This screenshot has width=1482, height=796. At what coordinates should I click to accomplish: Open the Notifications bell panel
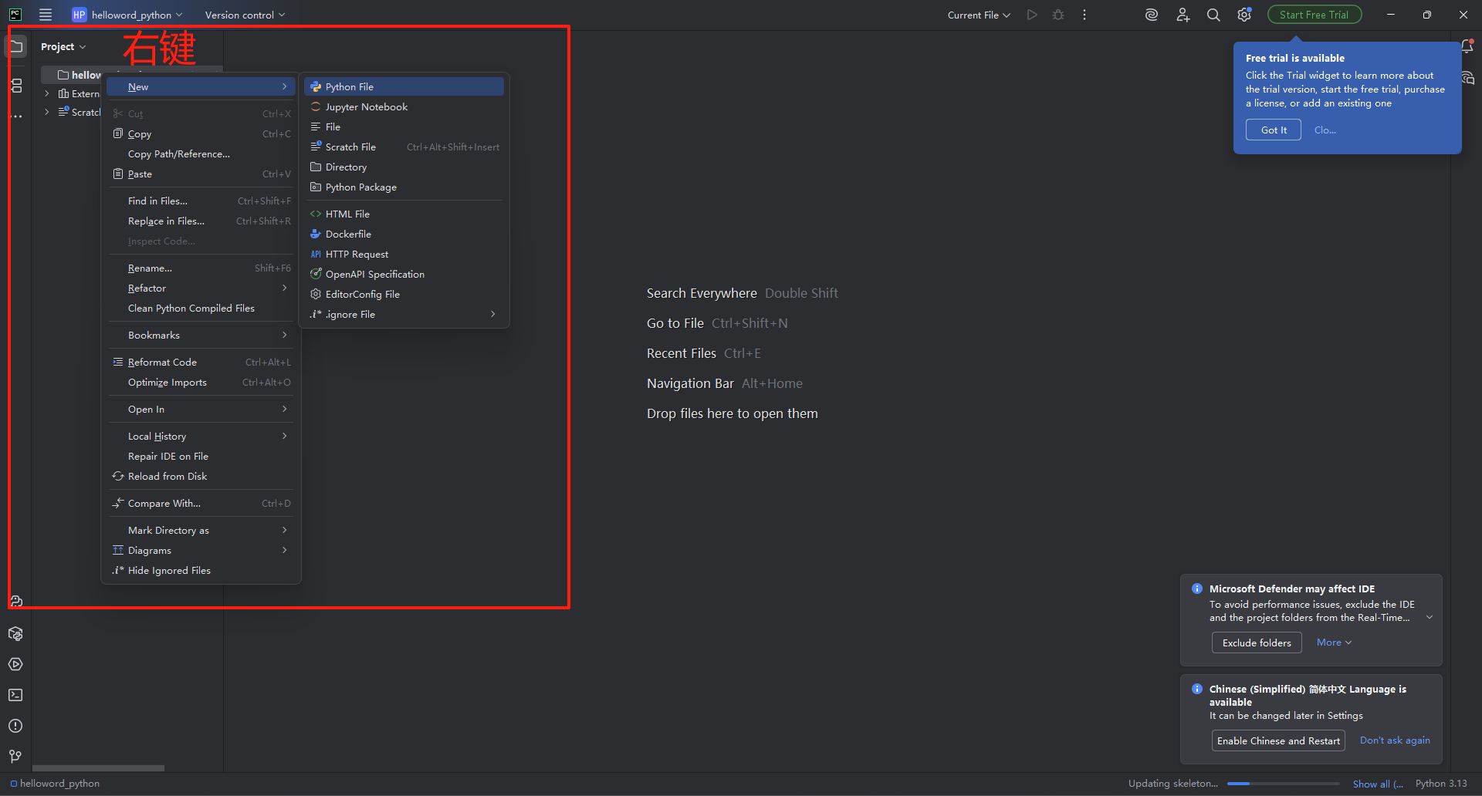click(x=1467, y=46)
